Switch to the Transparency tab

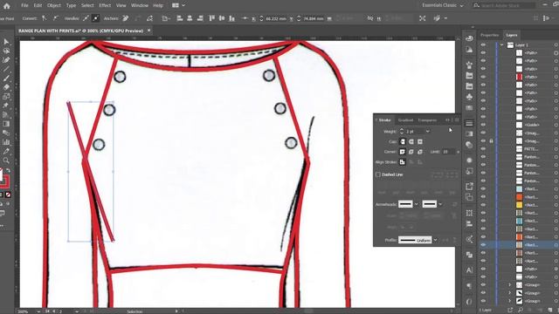tap(427, 120)
